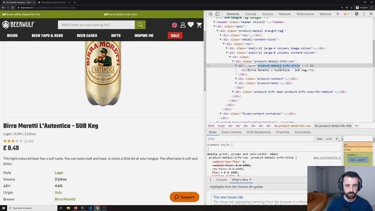Click the green search magnifier button

140,25
